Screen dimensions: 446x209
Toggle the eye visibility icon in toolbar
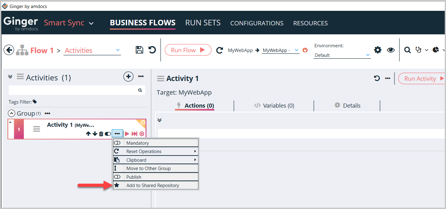pos(391,50)
